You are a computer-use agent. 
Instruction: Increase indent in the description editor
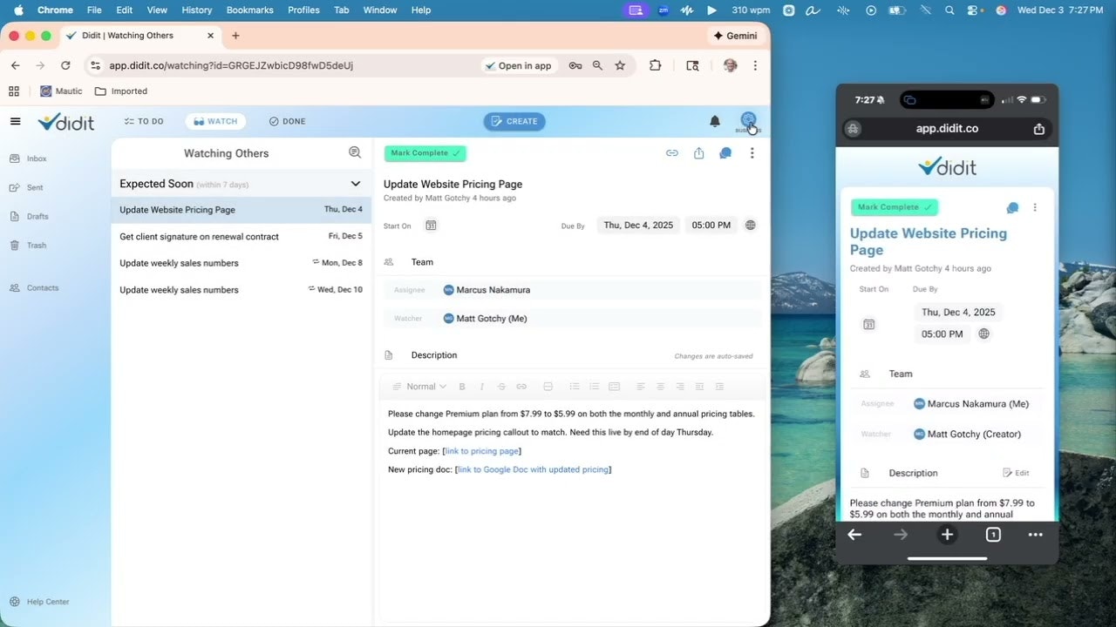(719, 387)
